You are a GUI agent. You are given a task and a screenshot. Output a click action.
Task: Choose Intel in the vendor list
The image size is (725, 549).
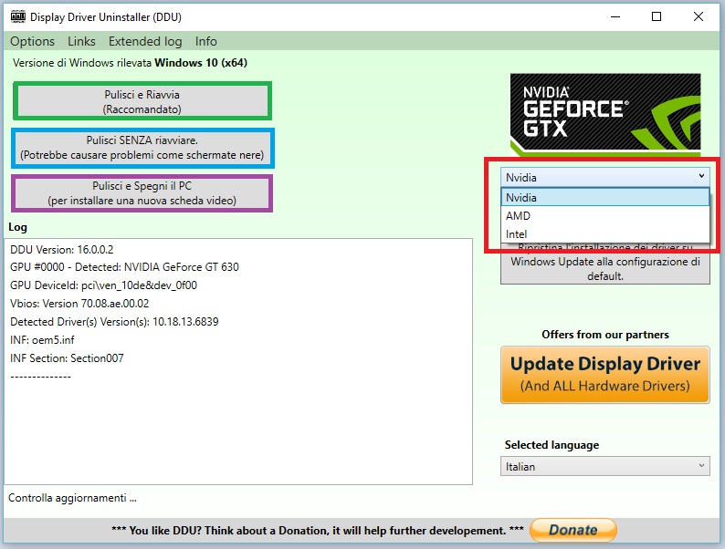pos(604,234)
